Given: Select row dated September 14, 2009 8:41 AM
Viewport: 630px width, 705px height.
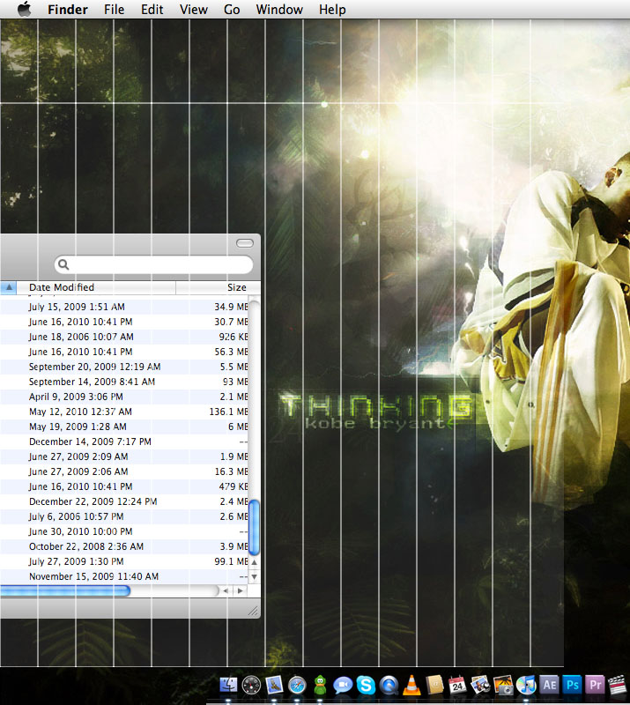Looking at the screenshot, I should tap(124, 382).
